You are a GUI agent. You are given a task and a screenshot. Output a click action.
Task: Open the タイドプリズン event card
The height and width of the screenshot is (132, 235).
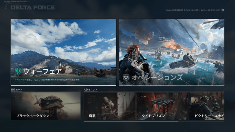coord(162,106)
